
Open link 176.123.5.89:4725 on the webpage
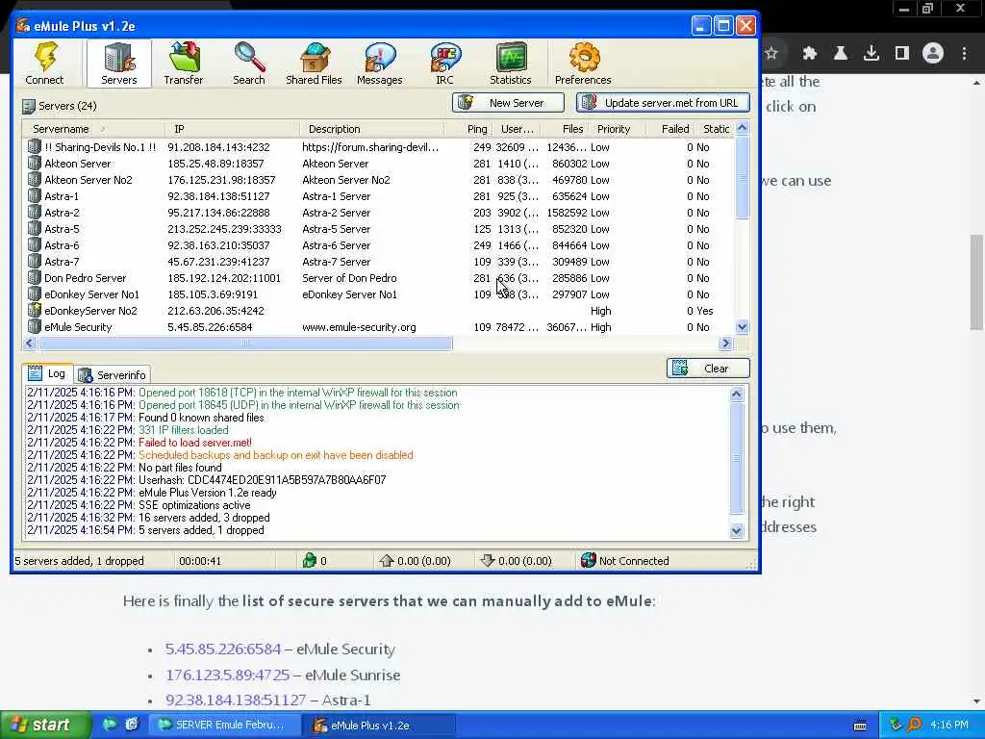(227, 675)
